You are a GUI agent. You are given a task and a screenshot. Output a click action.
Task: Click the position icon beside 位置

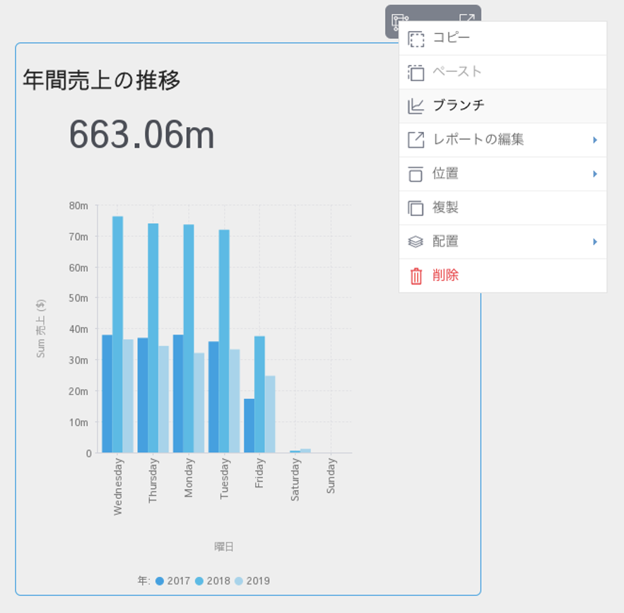(x=416, y=174)
